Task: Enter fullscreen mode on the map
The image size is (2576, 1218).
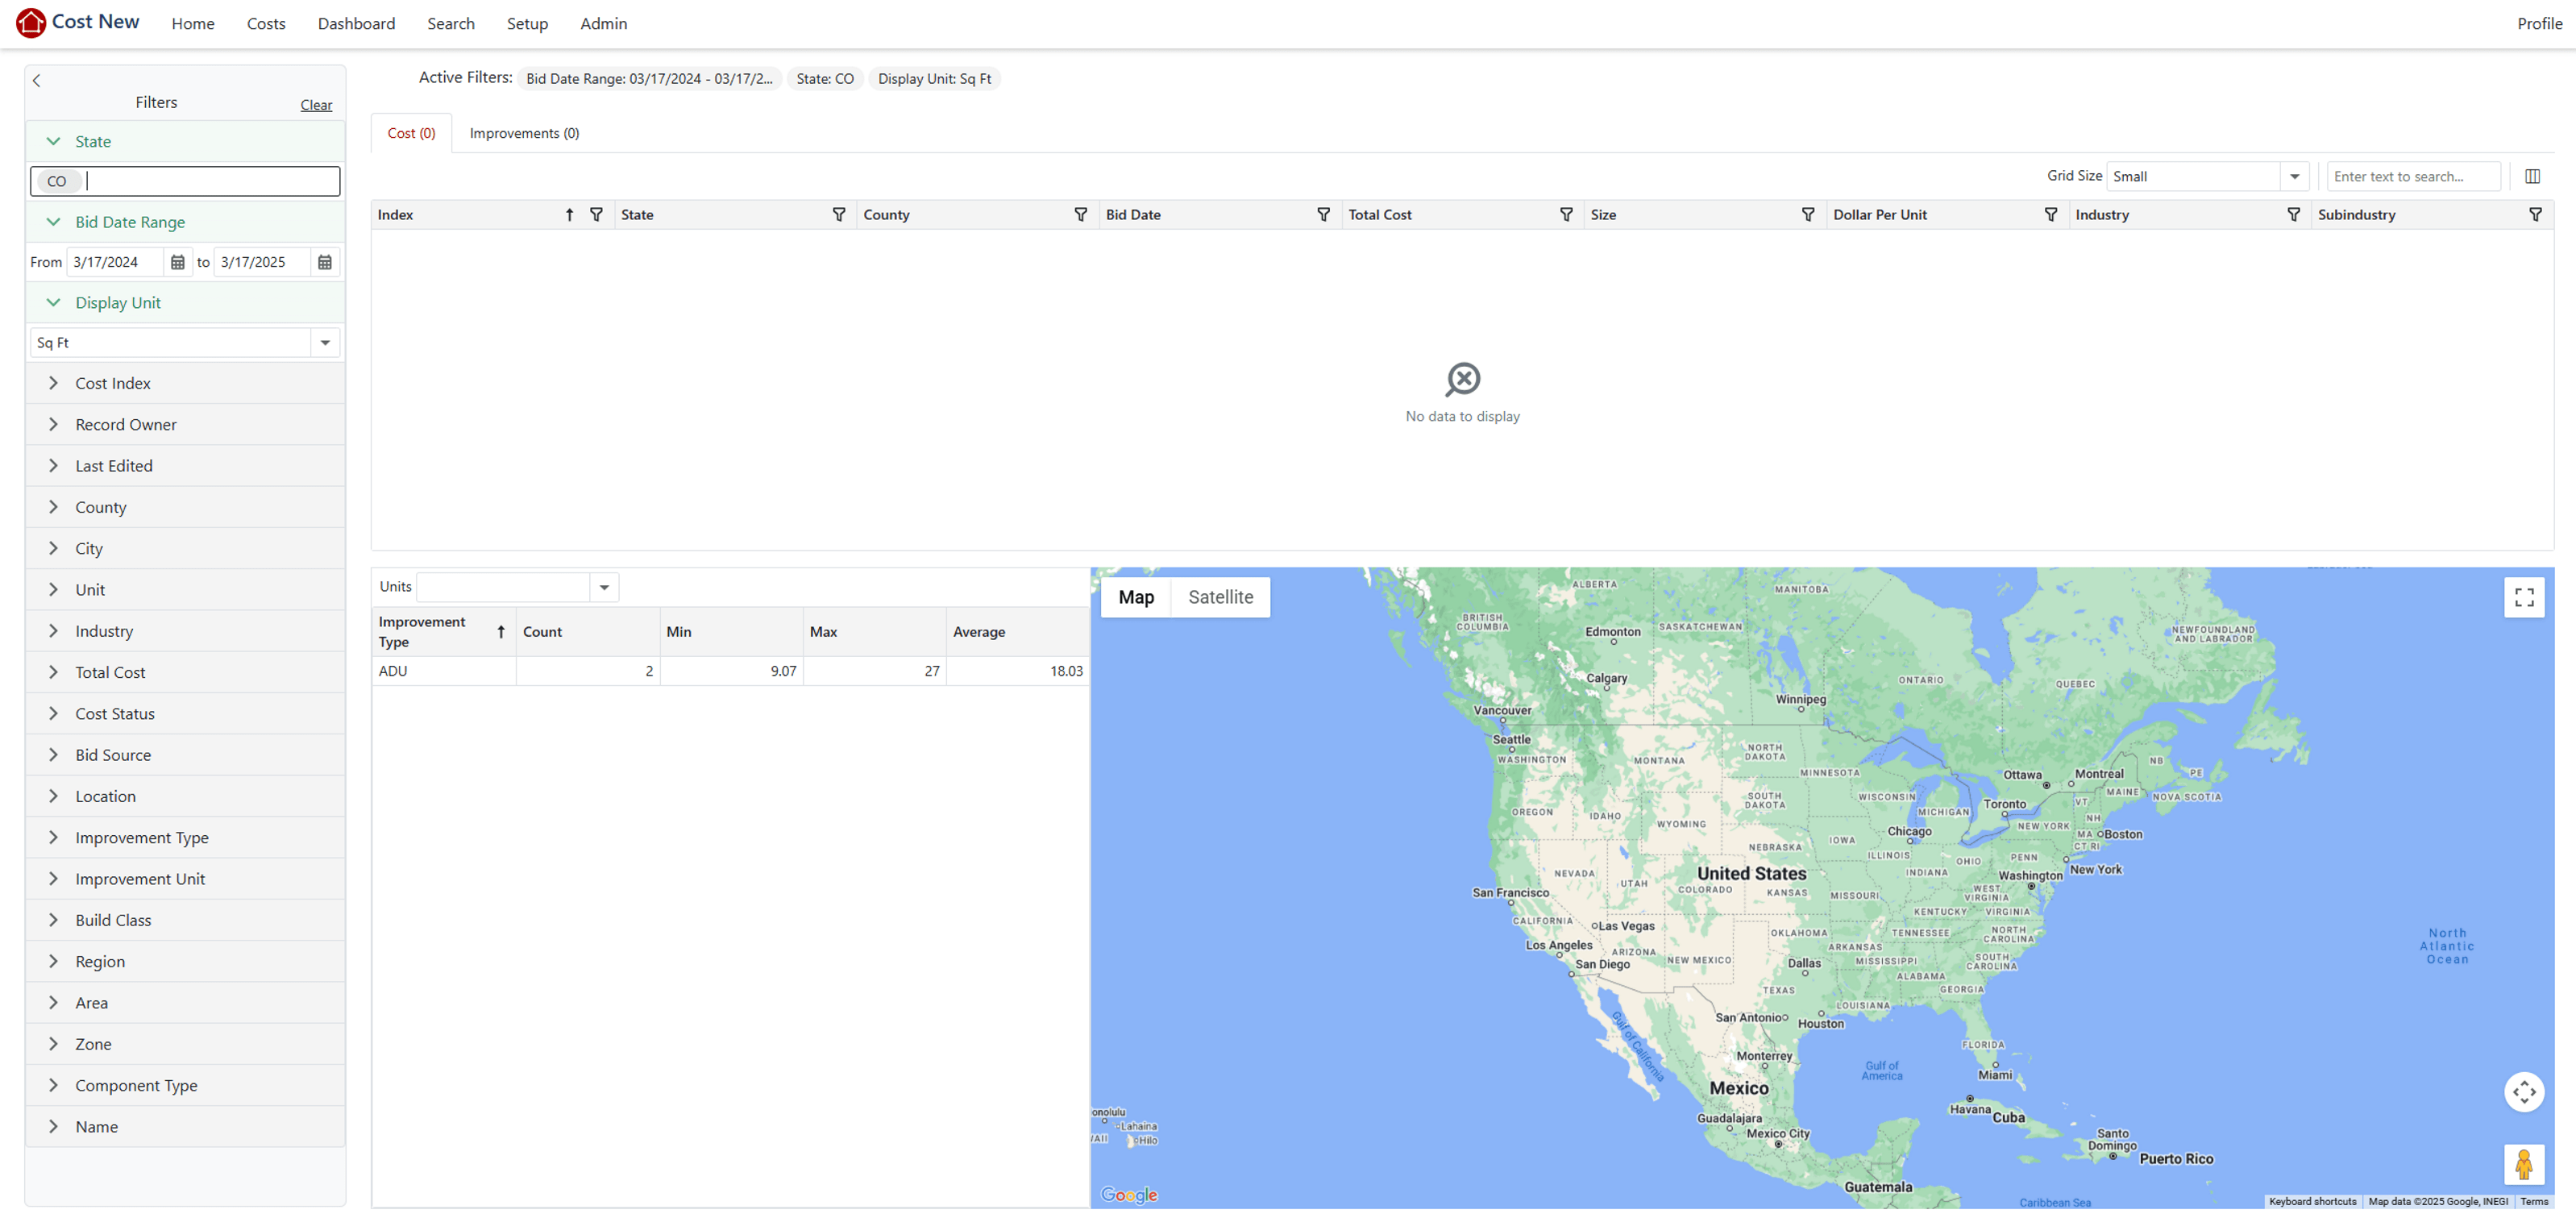Action: [2524, 597]
